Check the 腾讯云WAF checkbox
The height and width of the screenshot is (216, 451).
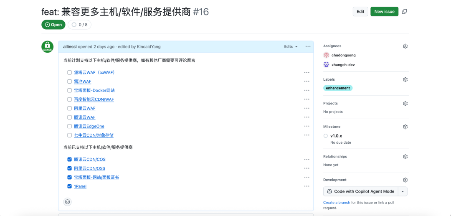click(70, 117)
